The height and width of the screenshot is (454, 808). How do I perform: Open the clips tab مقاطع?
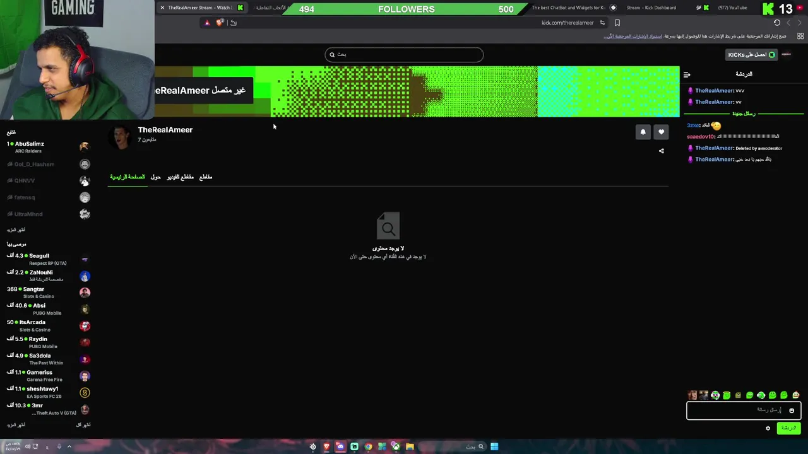(x=206, y=177)
